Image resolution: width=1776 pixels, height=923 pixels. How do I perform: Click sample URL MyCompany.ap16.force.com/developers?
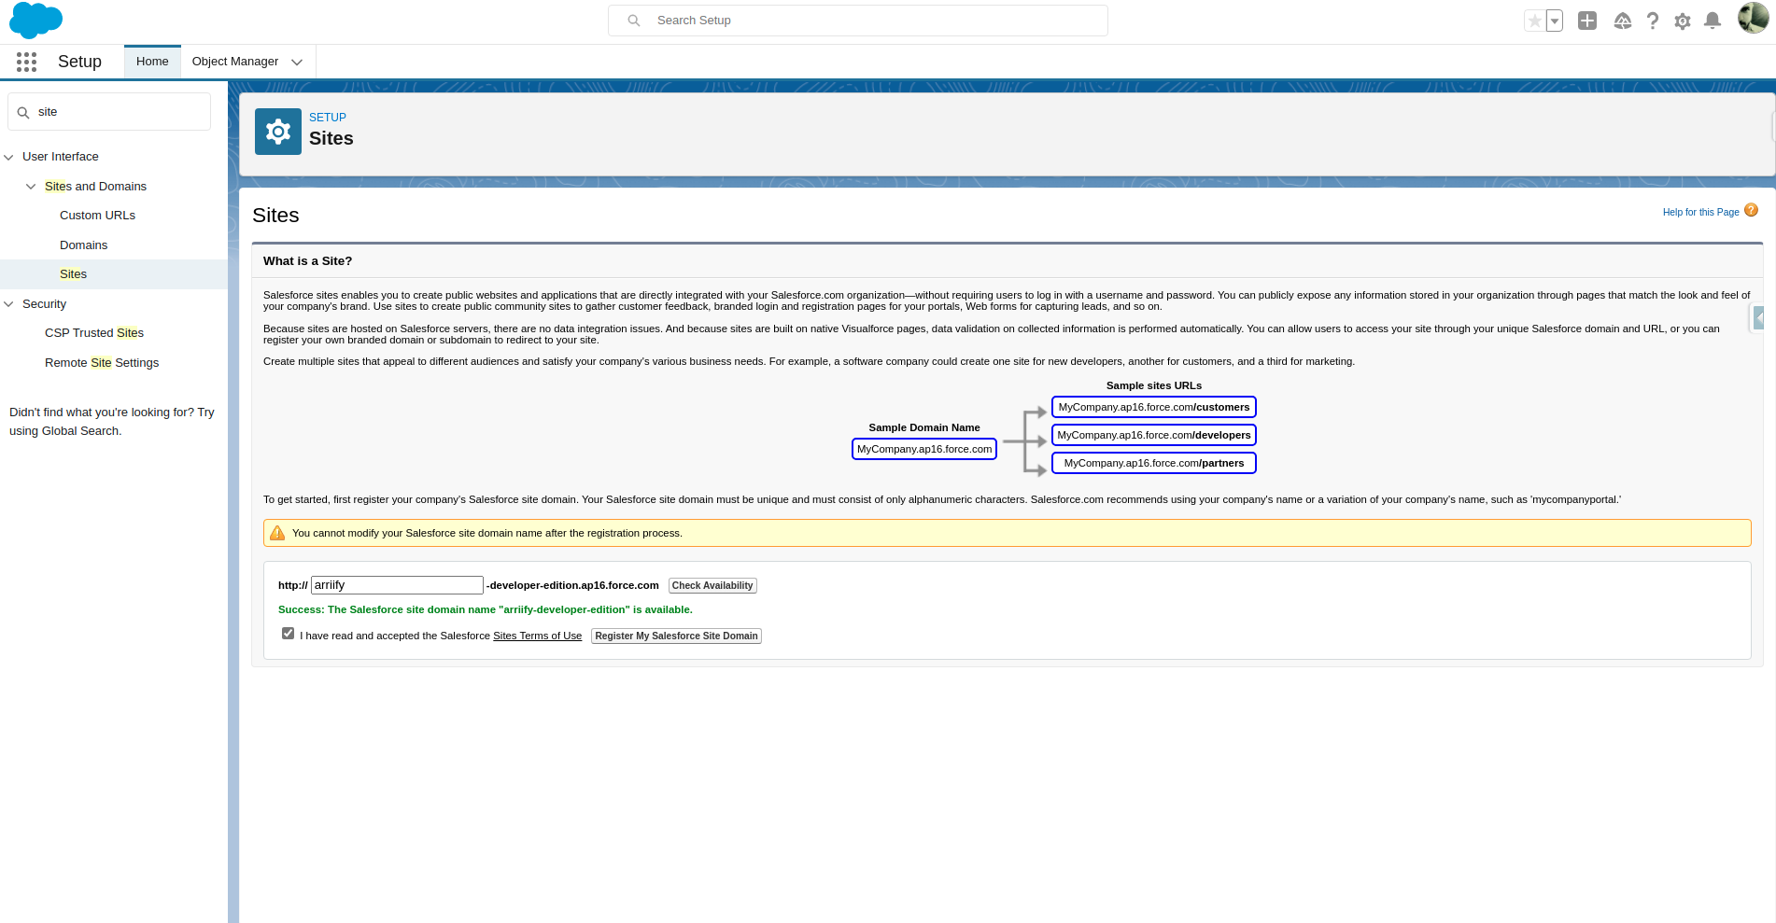point(1154,435)
